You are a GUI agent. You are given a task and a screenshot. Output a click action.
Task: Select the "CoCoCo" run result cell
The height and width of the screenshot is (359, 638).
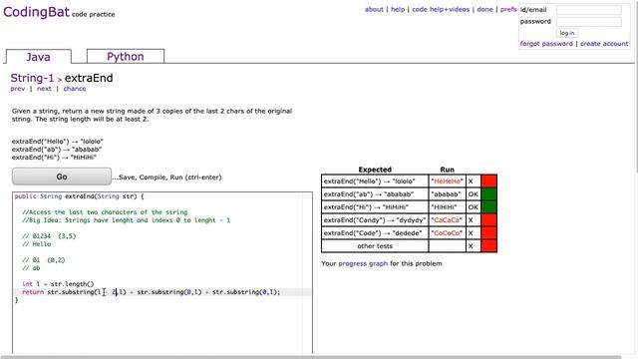coord(447,233)
